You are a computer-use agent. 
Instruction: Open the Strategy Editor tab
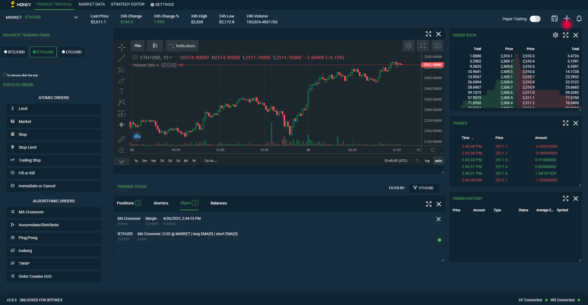click(128, 4)
